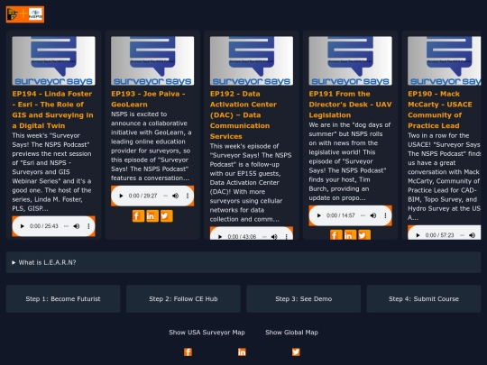Click EP193 Surveyor Says thumbnail image
487x365 pixels.
click(152, 61)
